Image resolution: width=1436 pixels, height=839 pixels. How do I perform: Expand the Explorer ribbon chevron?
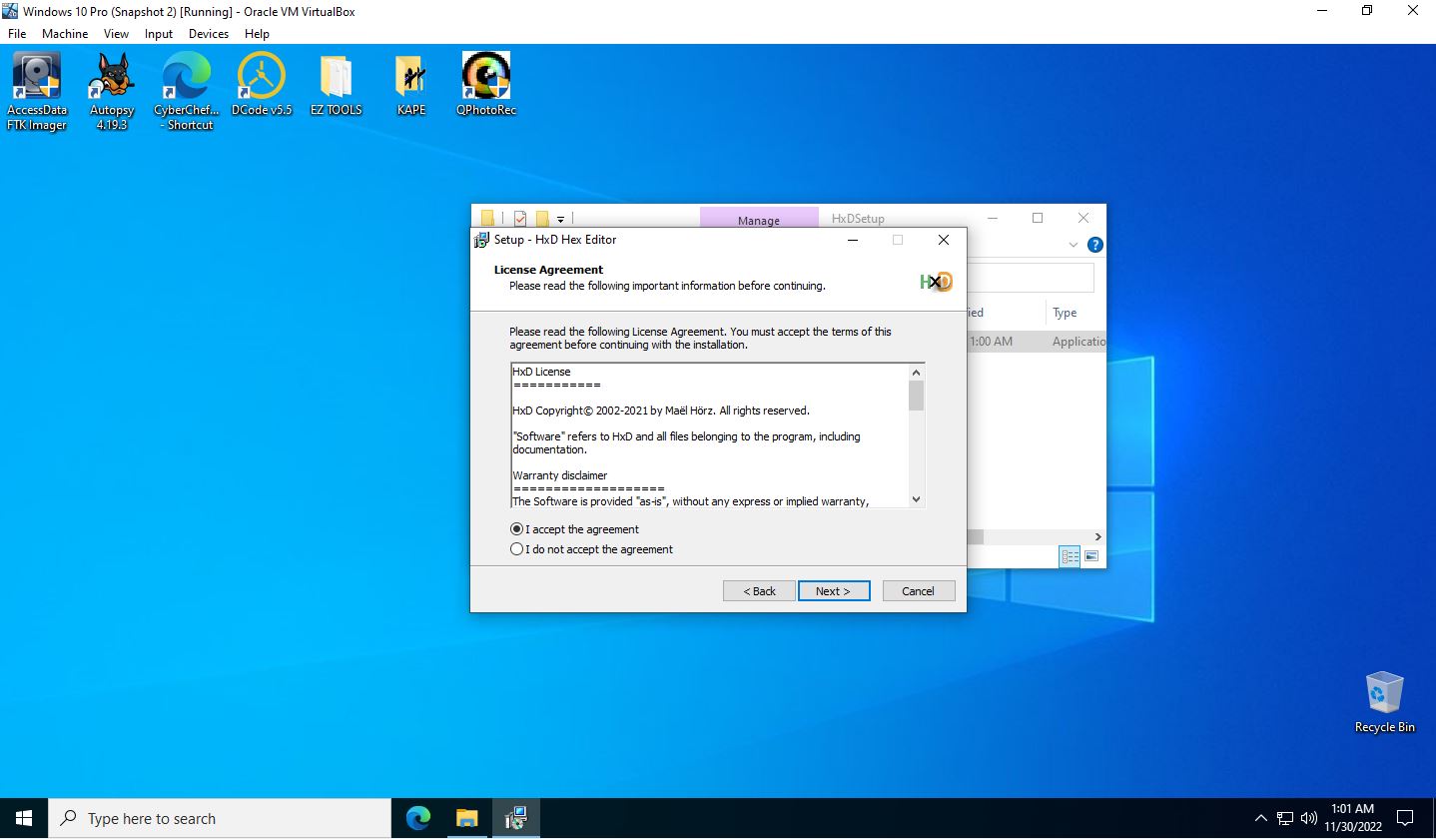coord(1074,245)
